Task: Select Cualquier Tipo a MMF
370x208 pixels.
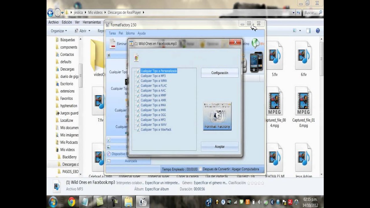Action: click(x=153, y=95)
